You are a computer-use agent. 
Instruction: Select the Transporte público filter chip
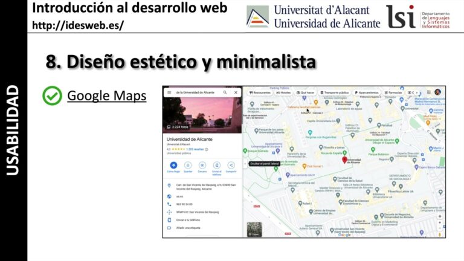click(x=335, y=92)
